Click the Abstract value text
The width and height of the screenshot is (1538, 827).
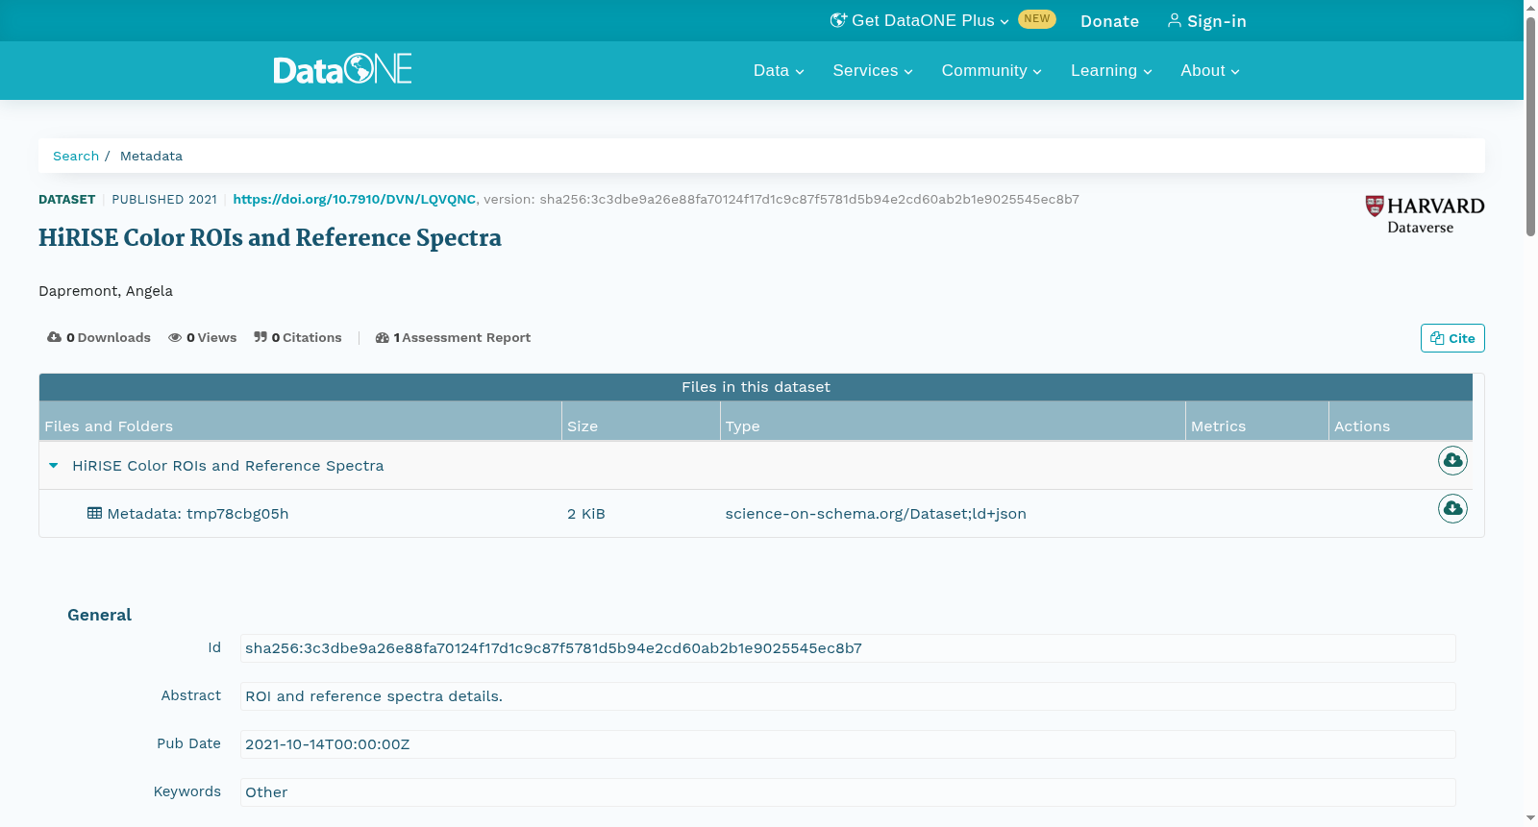[x=374, y=696]
